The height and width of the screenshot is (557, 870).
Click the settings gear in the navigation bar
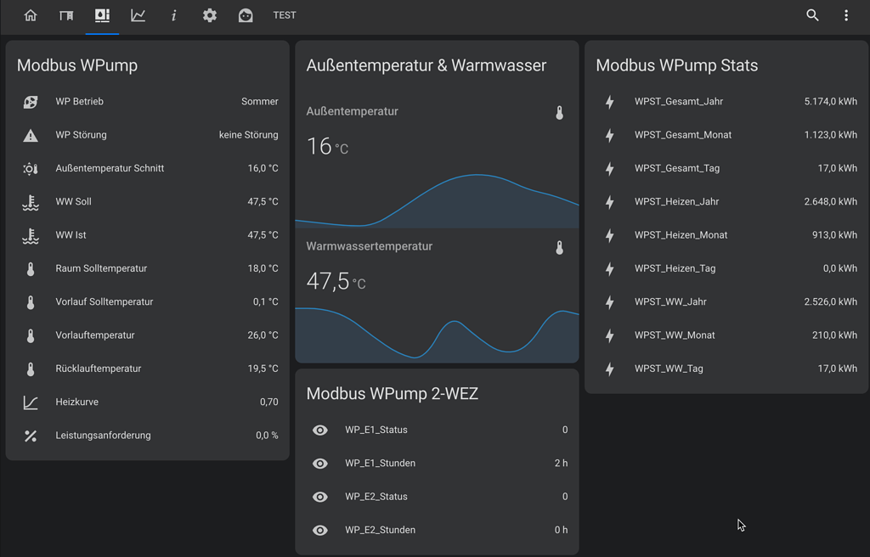(x=209, y=14)
